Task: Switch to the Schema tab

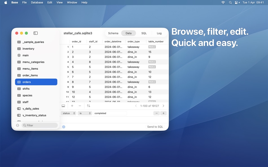Action: [x=113, y=33]
